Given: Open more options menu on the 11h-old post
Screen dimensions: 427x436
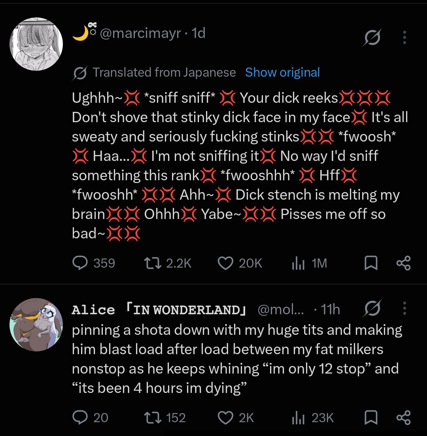Looking at the screenshot, I should tap(404, 308).
